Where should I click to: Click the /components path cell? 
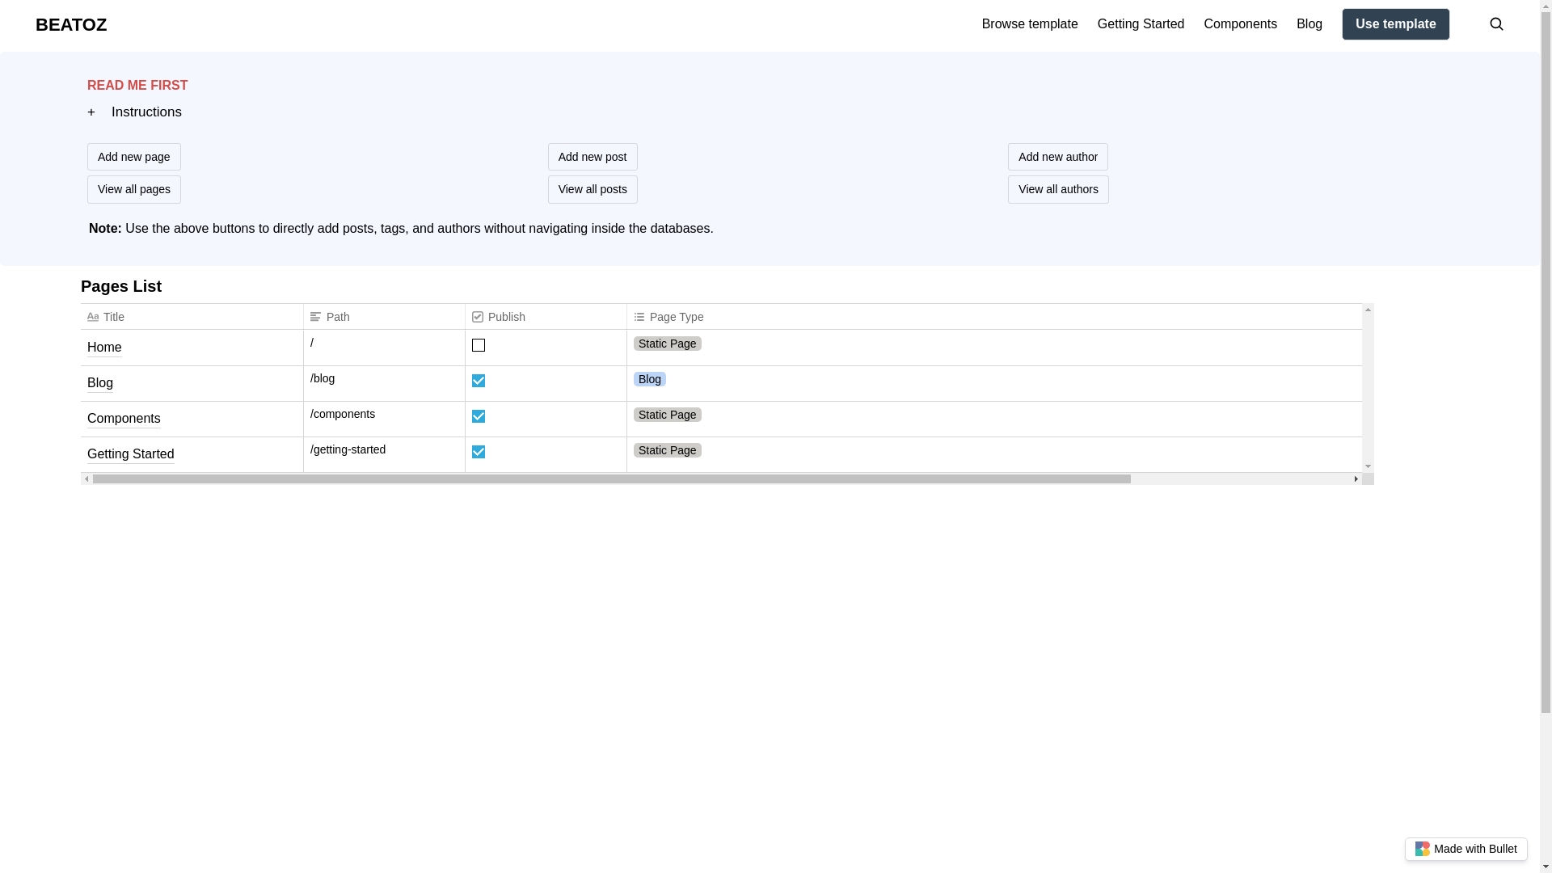384,419
